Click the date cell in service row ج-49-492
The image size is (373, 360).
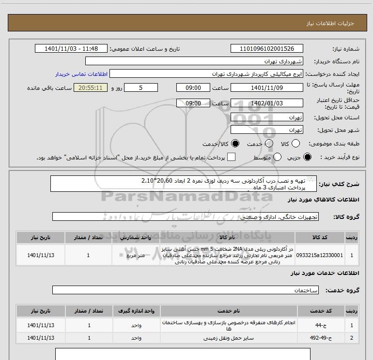[x=41, y=338]
